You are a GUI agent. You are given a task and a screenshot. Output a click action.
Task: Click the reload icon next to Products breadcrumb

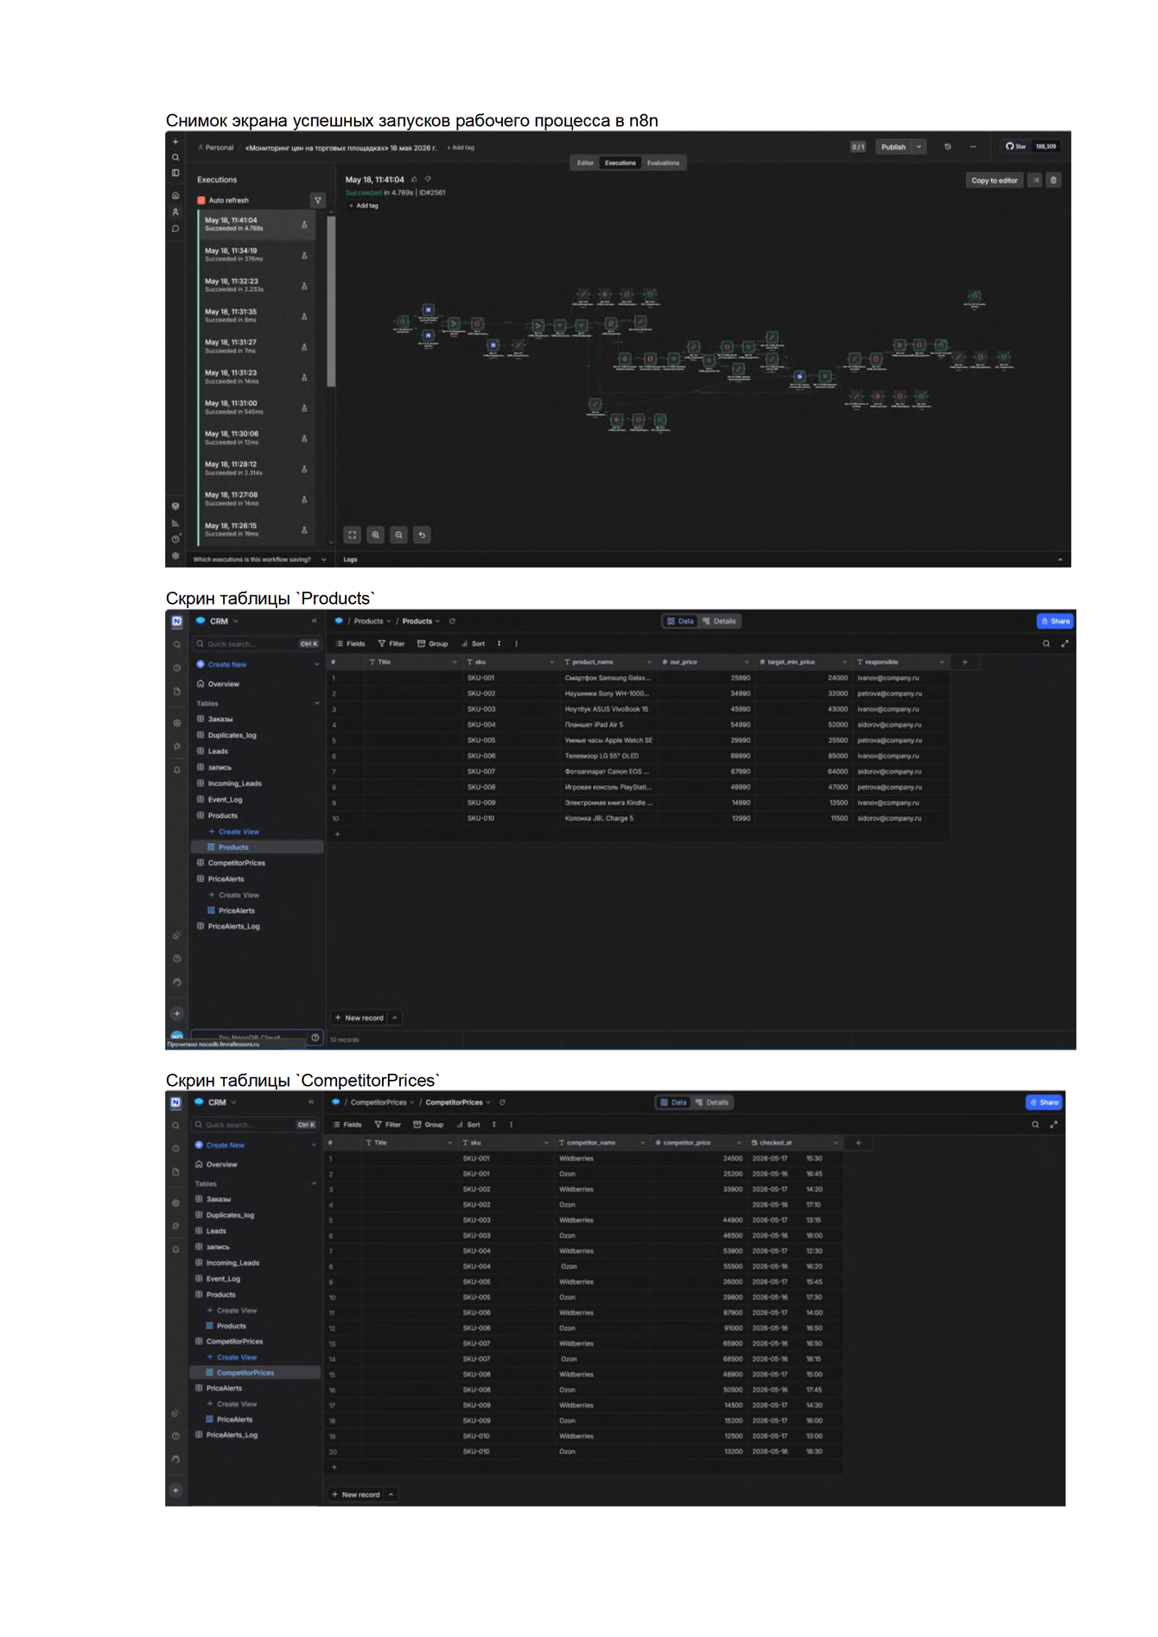tap(452, 621)
